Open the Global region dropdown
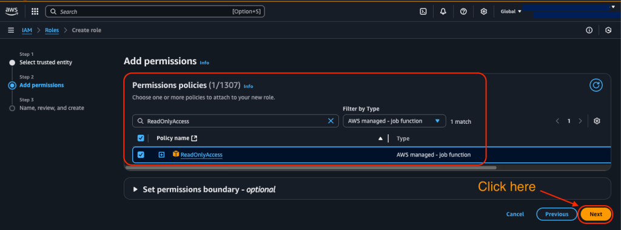The height and width of the screenshot is (230, 621). (x=511, y=12)
